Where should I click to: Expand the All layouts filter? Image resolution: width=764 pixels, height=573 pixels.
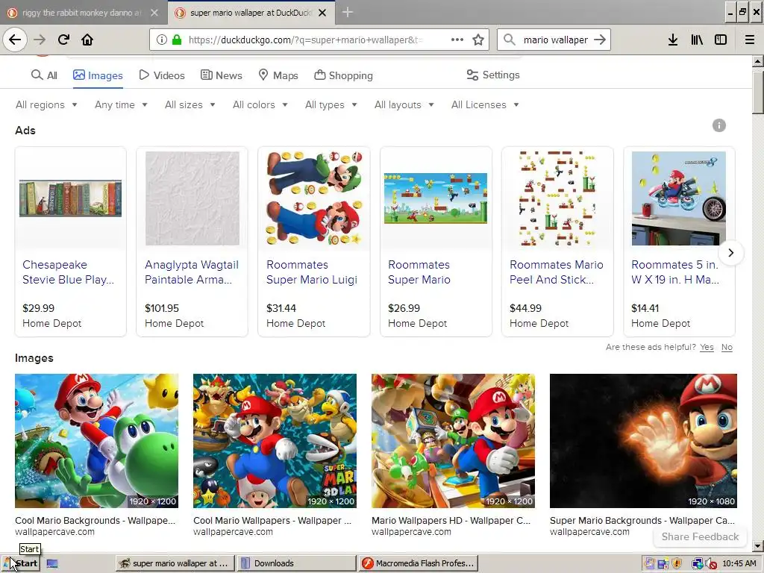coord(404,104)
